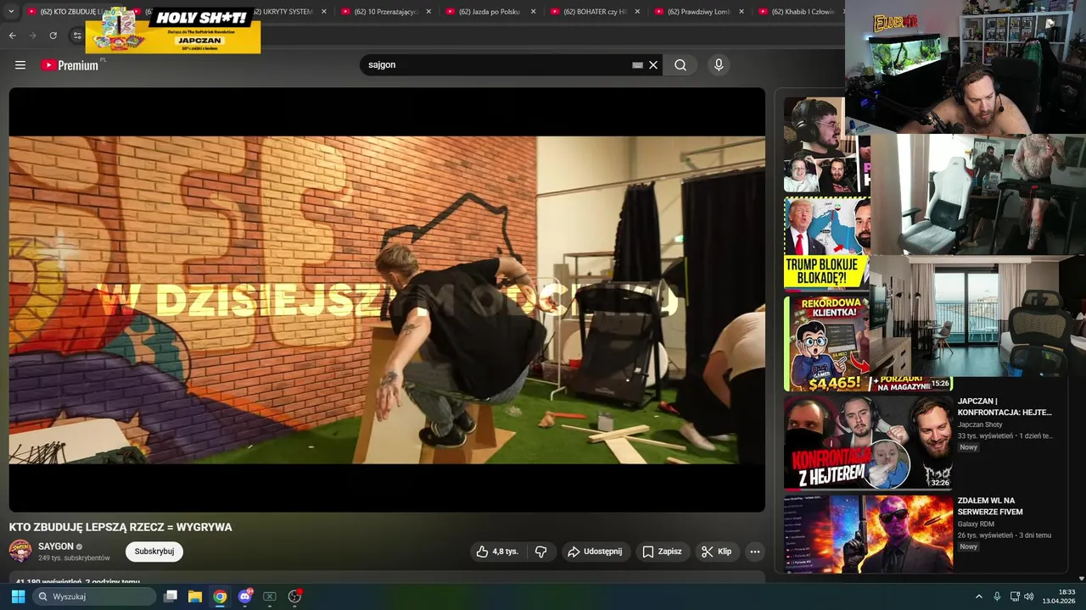
Task: Create a clip with the Klip button
Action: (717, 552)
